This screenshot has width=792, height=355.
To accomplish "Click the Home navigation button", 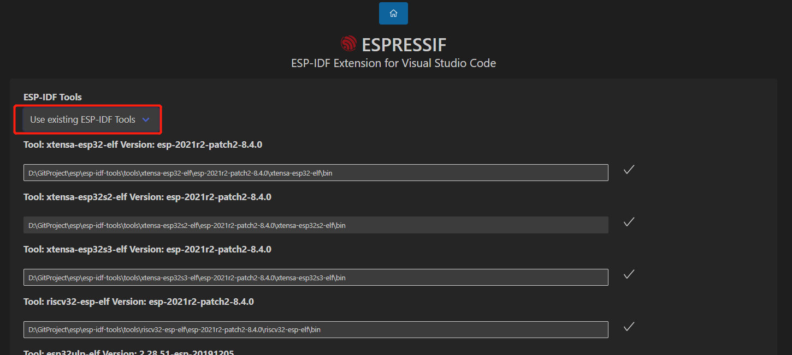I will coord(393,13).
